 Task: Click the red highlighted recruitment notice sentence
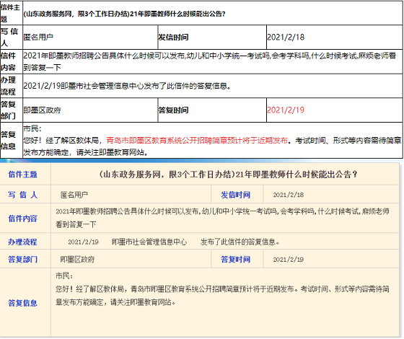(x=197, y=141)
